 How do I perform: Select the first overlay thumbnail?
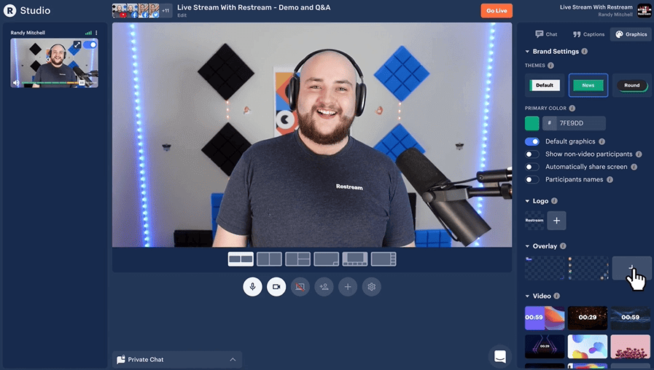click(545, 268)
